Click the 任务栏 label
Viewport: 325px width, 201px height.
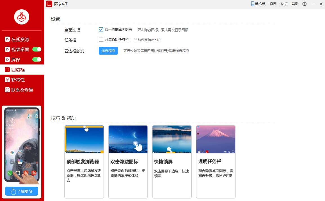pyautogui.click(x=70, y=40)
